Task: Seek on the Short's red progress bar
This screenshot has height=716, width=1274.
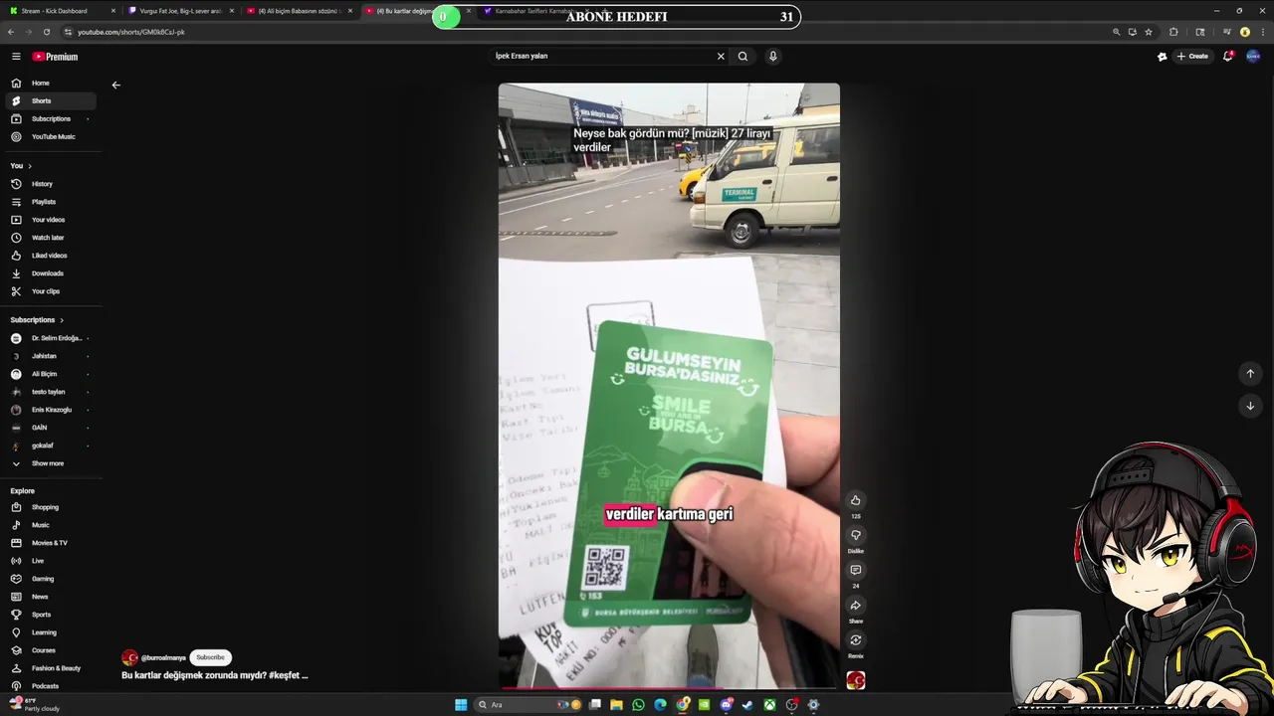Action: [x=669, y=688]
